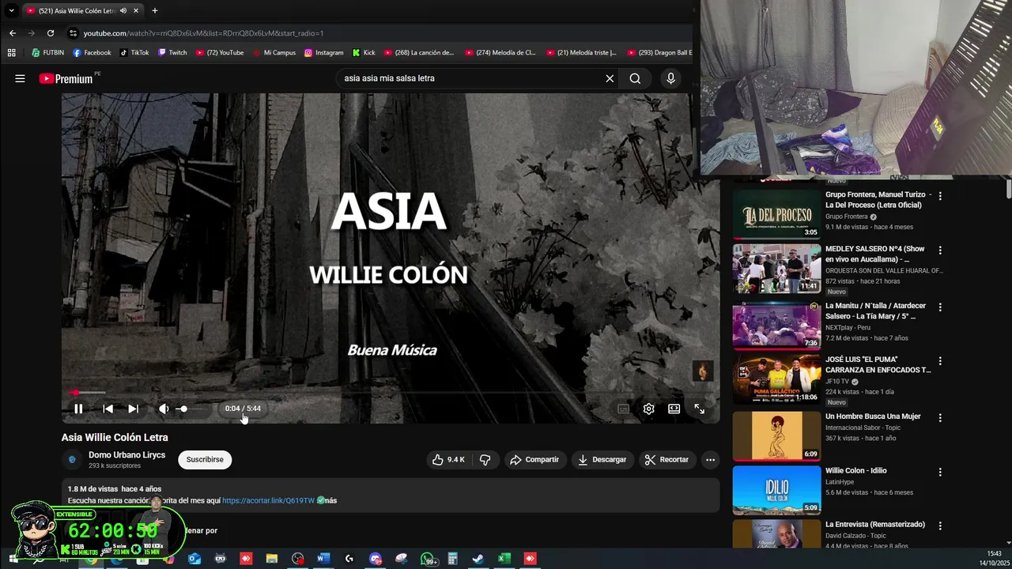The image size is (1012, 569).
Task: Open options menu for Un Hombre Busca Una Mujer
Action: (940, 417)
